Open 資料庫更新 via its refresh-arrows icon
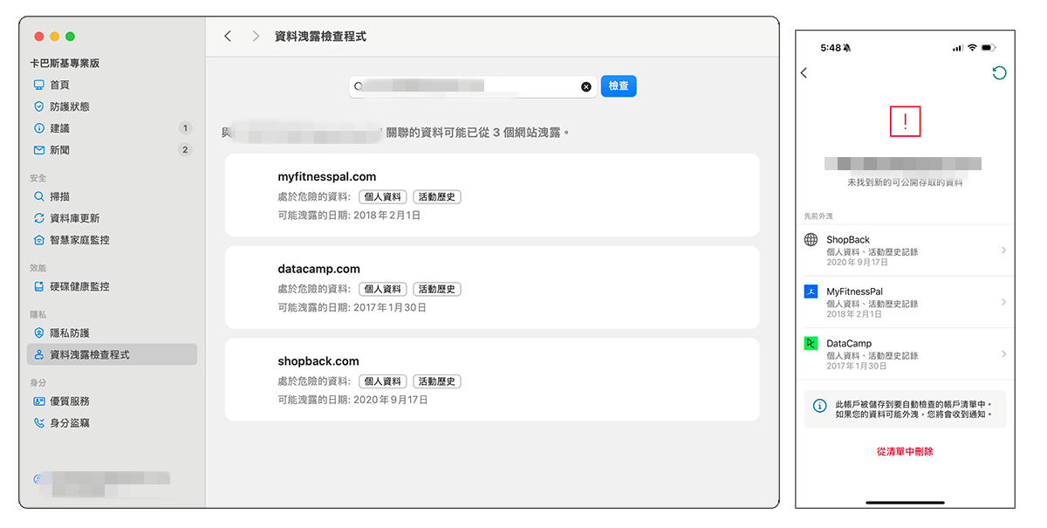Viewport: 1047px width, 528px height. (x=38, y=218)
